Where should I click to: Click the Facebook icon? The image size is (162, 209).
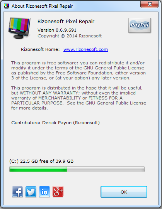[17, 192]
